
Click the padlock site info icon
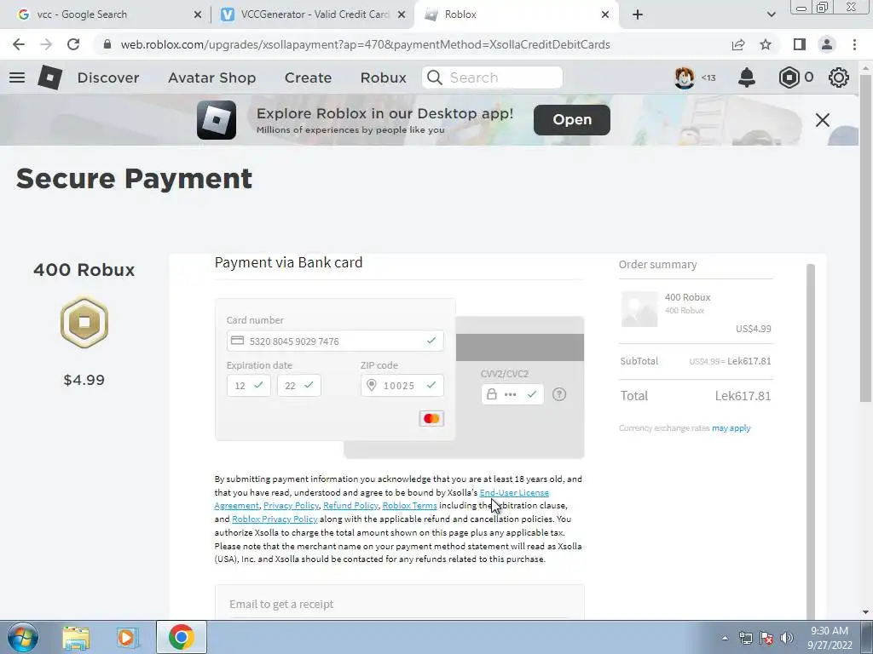[107, 44]
